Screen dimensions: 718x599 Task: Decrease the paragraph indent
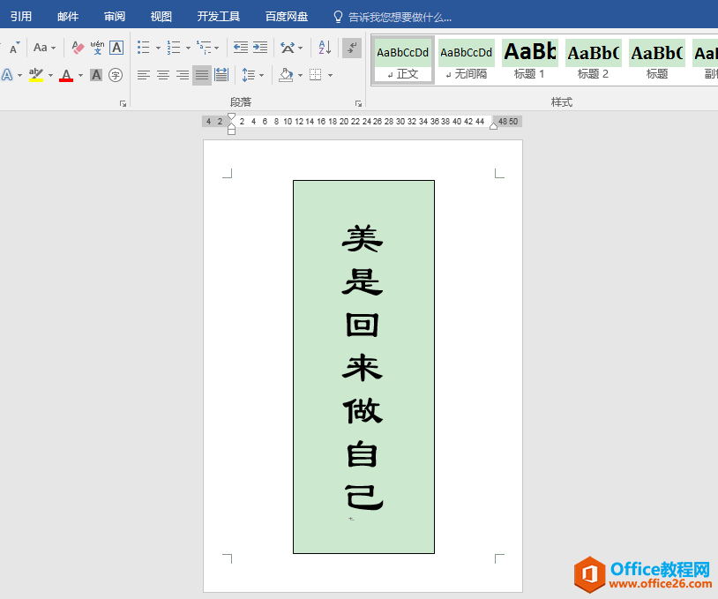point(240,48)
